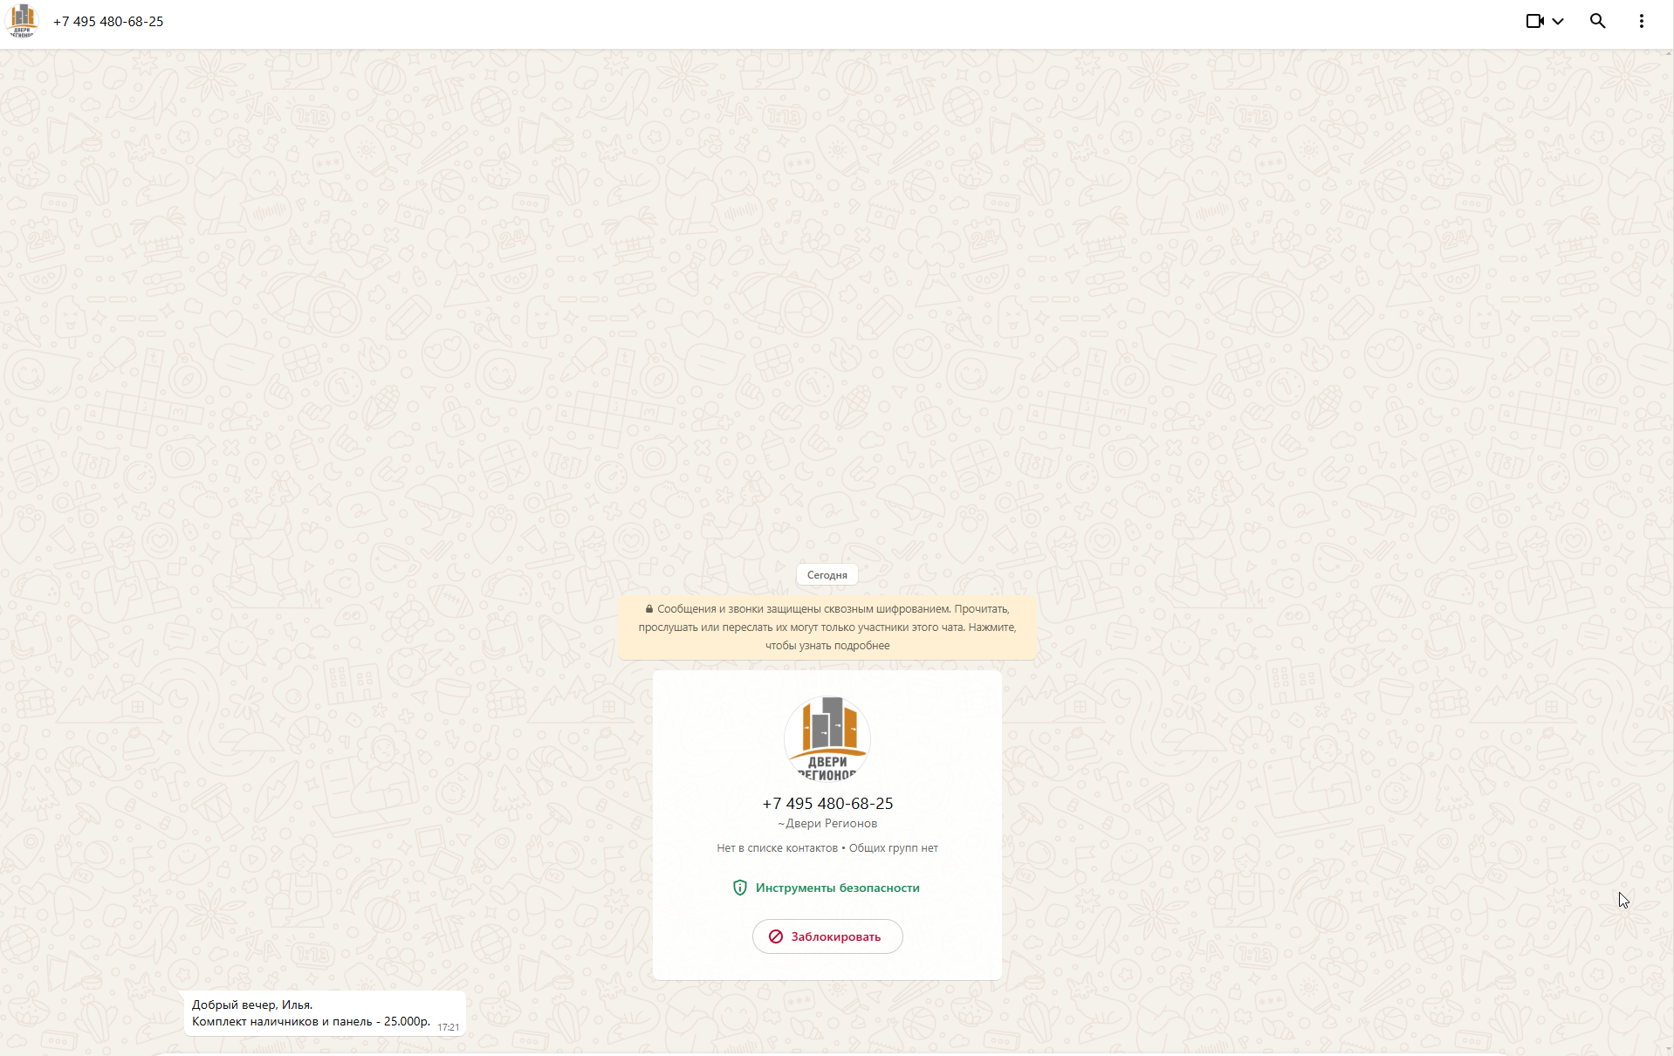The width and height of the screenshot is (1674, 1056).
Task: Click the lock icon in the encryption notice
Action: coord(649,609)
